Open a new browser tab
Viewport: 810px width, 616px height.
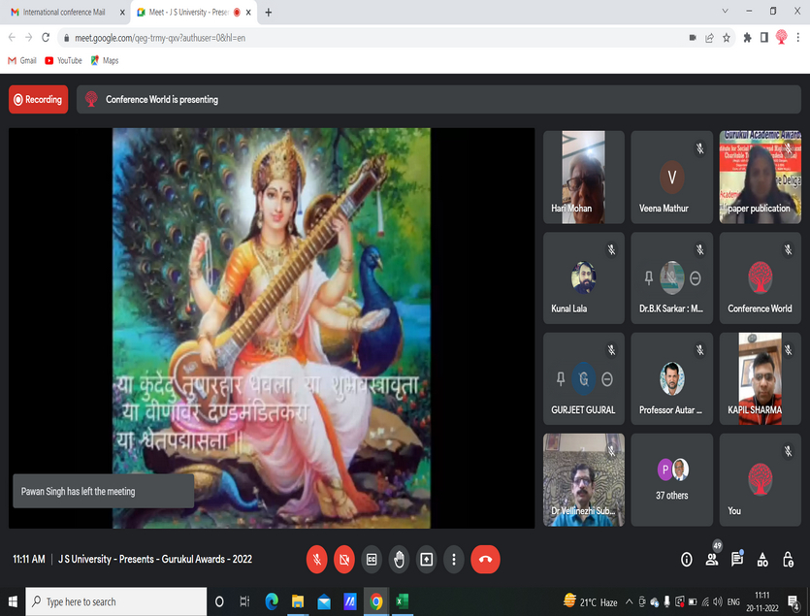pos(268,13)
